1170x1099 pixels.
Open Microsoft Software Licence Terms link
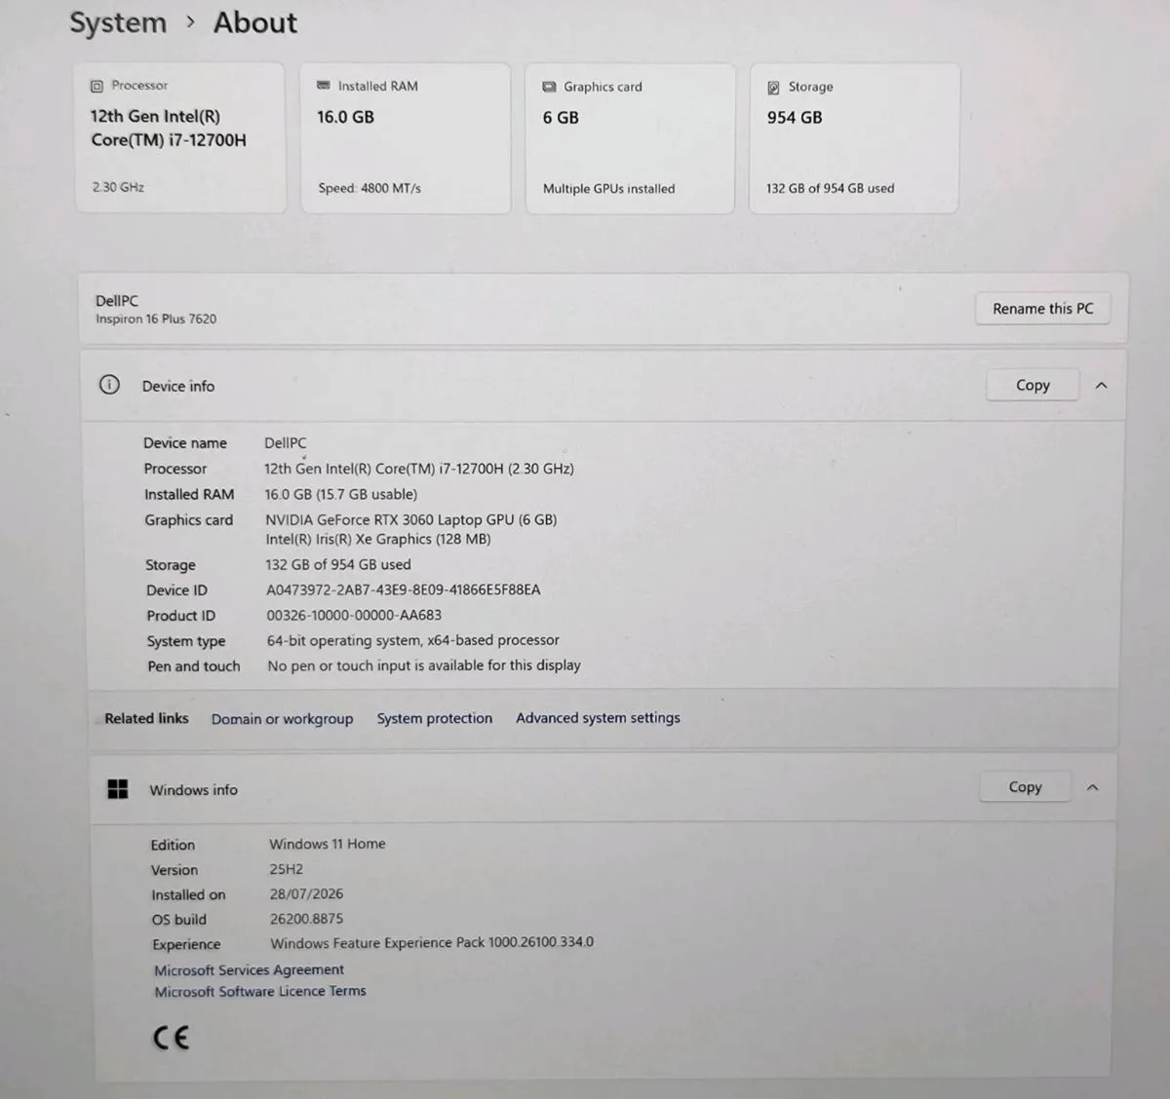260,992
